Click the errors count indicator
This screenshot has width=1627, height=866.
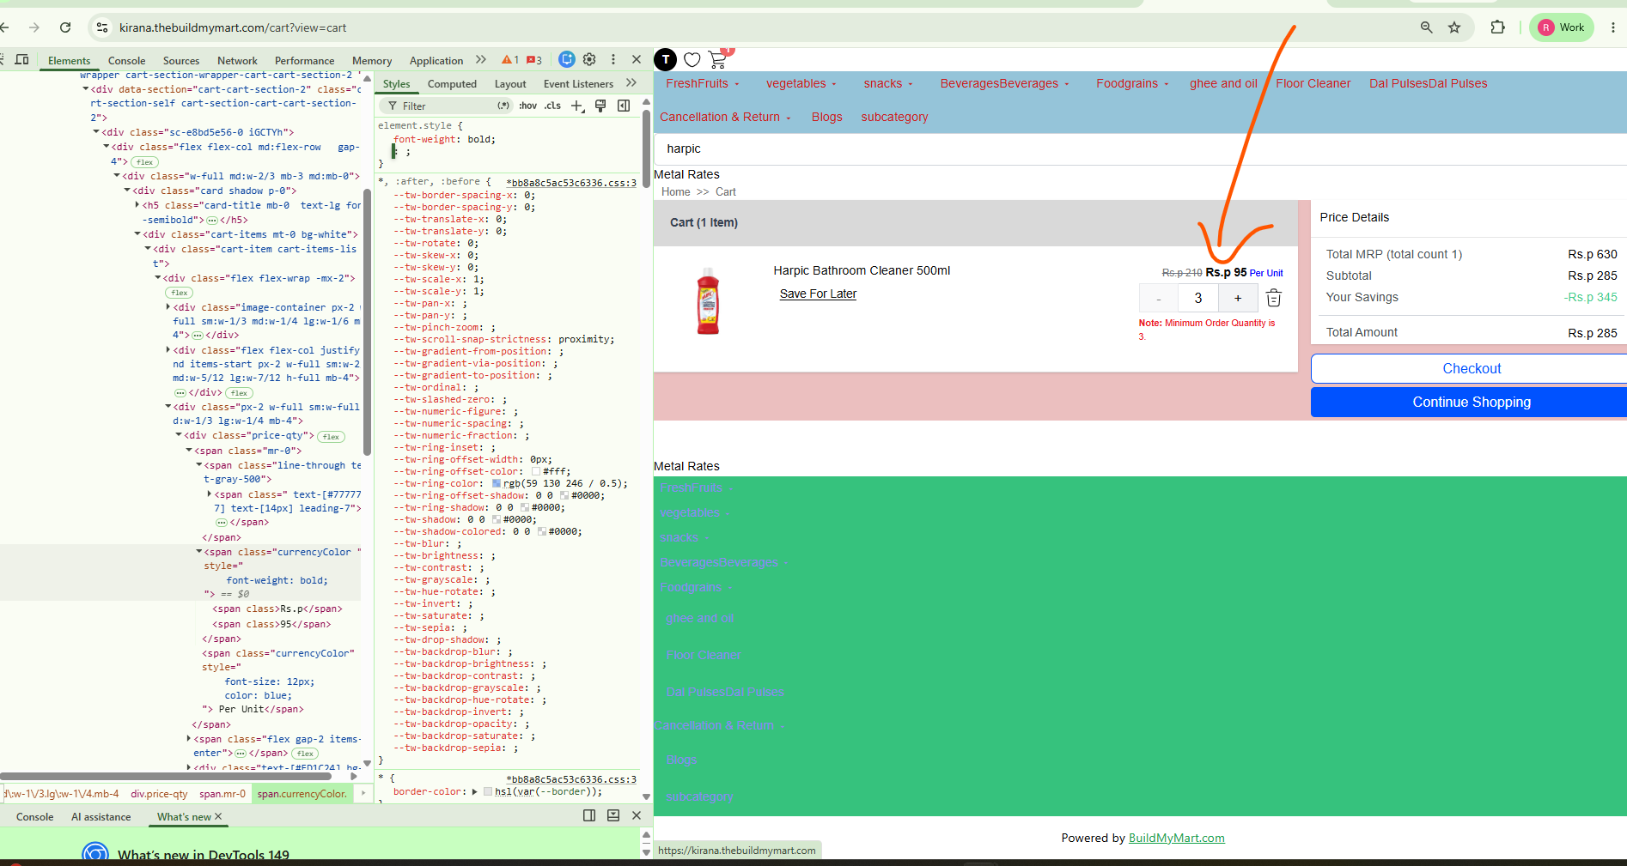[x=534, y=60]
